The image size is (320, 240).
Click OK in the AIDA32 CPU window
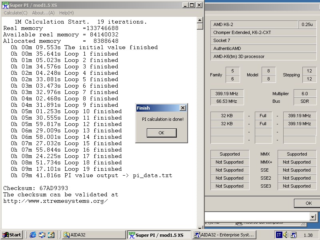(308, 203)
